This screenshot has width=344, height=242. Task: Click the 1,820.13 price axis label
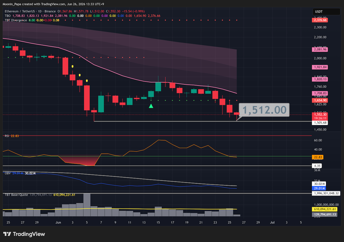(320, 79)
